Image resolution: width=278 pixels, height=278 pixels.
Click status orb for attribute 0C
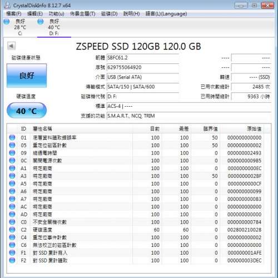pos(12,161)
